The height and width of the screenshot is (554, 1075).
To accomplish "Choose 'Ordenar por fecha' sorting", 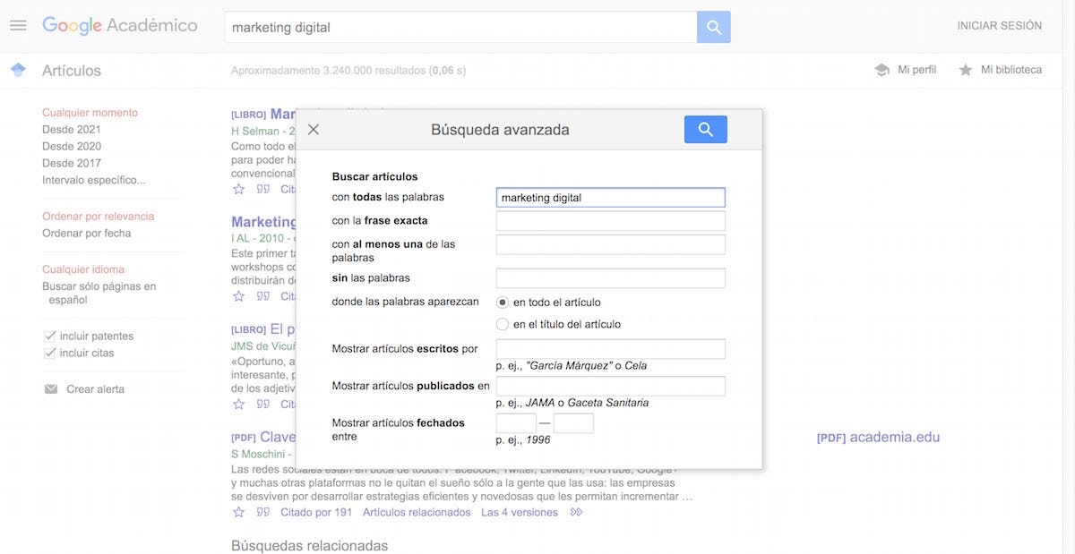I will click(x=86, y=233).
